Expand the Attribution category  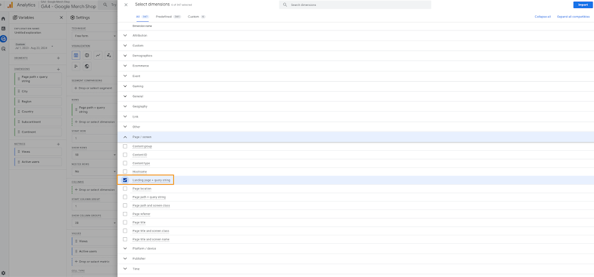(x=125, y=35)
